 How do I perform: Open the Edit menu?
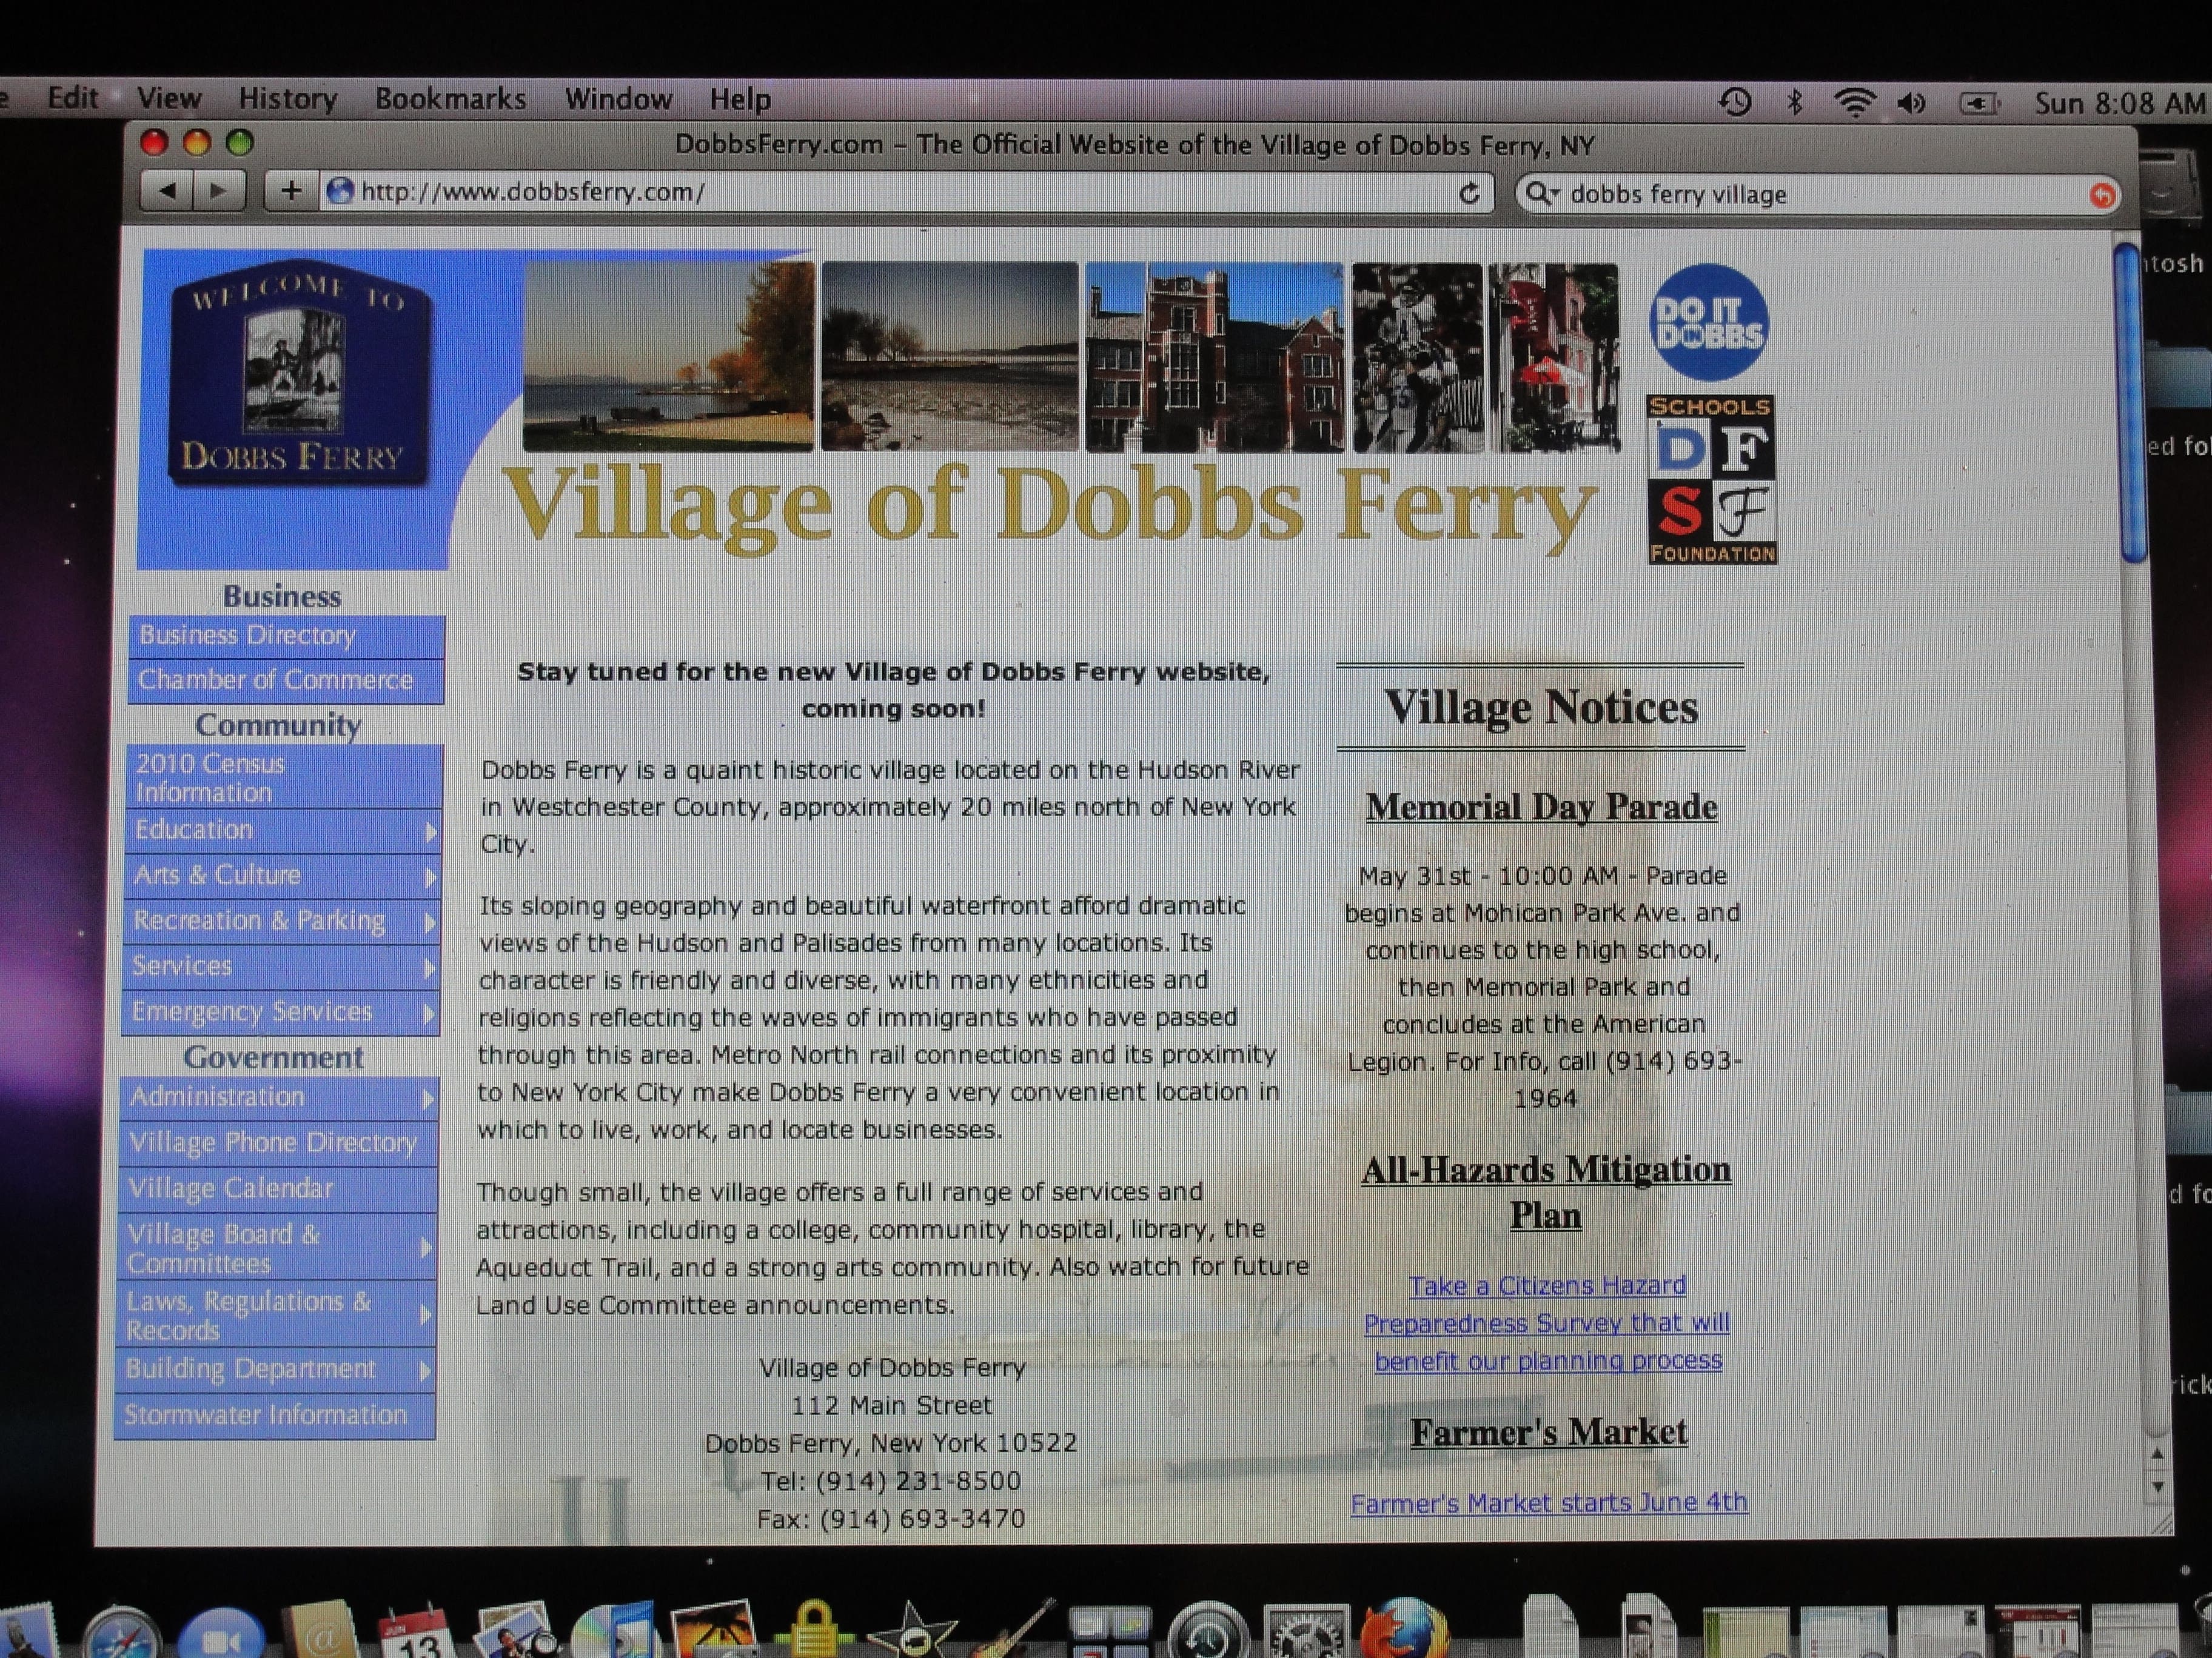[x=73, y=98]
